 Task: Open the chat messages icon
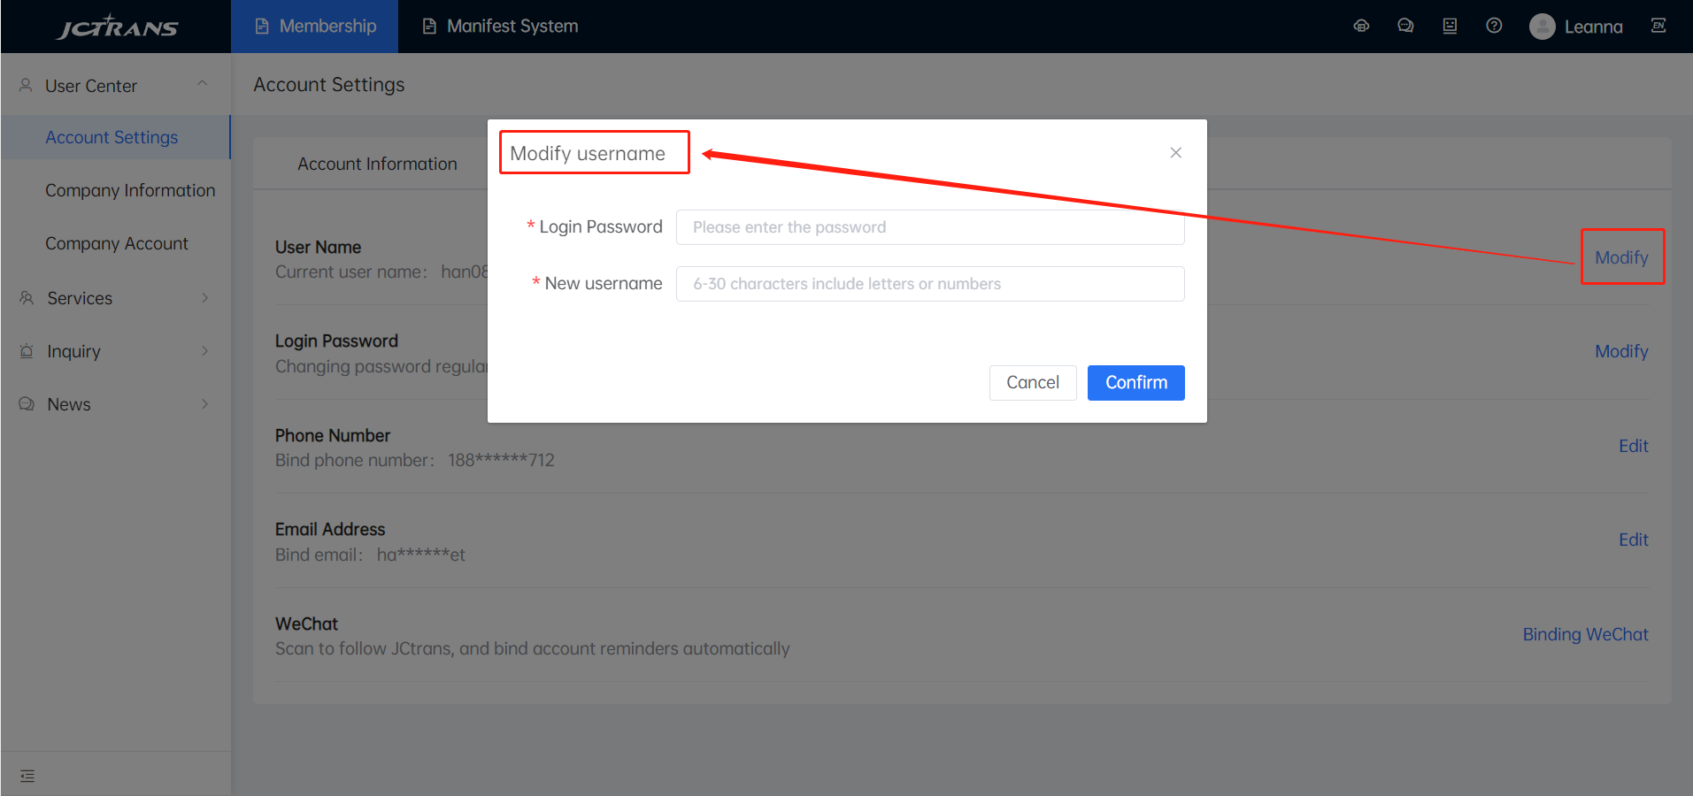1405,27
